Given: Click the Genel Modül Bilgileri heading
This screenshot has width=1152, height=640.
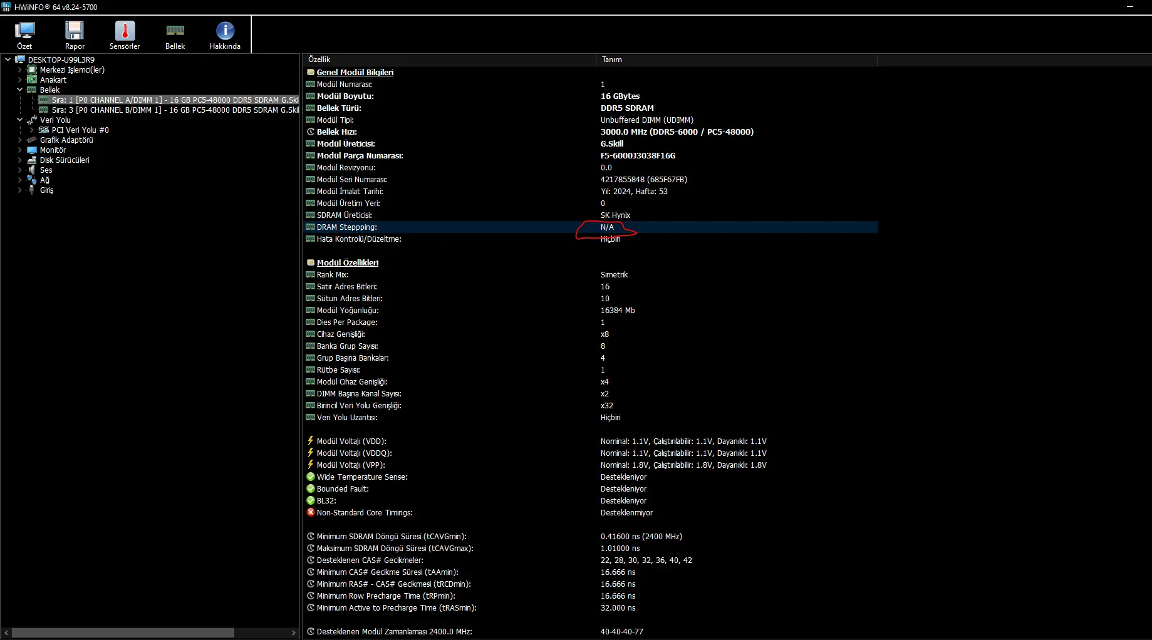Looking at the screenshot, I should (x=355, y=72).
